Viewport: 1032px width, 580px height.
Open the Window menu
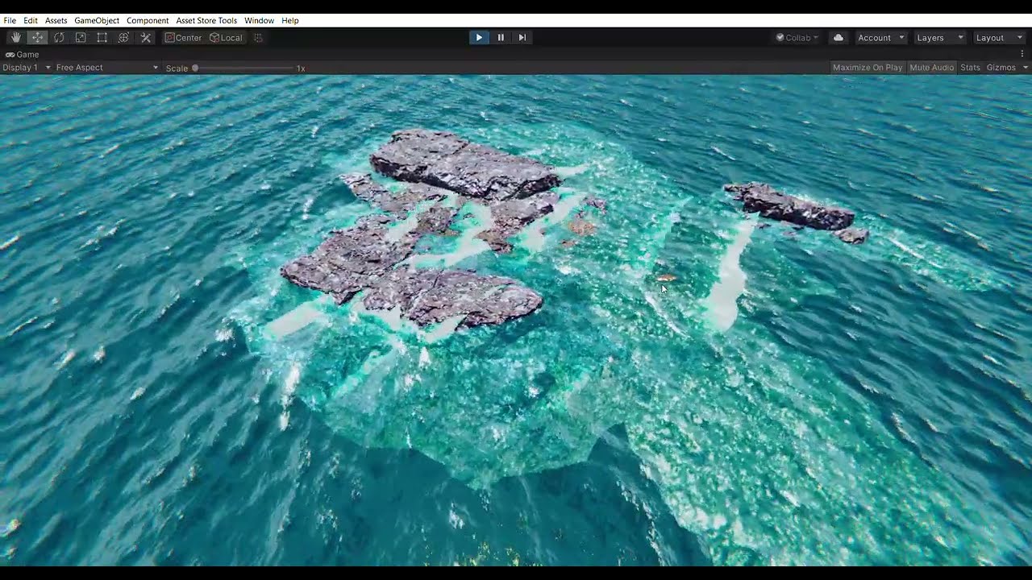(259, 20)
